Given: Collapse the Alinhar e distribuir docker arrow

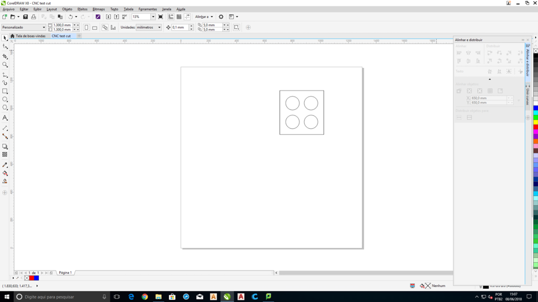Looking at the screenshot, I should point(523,40).
